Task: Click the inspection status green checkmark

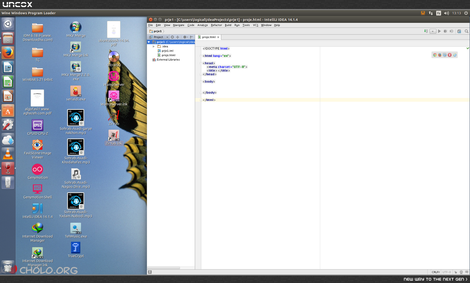Action: tap(468, 48)
